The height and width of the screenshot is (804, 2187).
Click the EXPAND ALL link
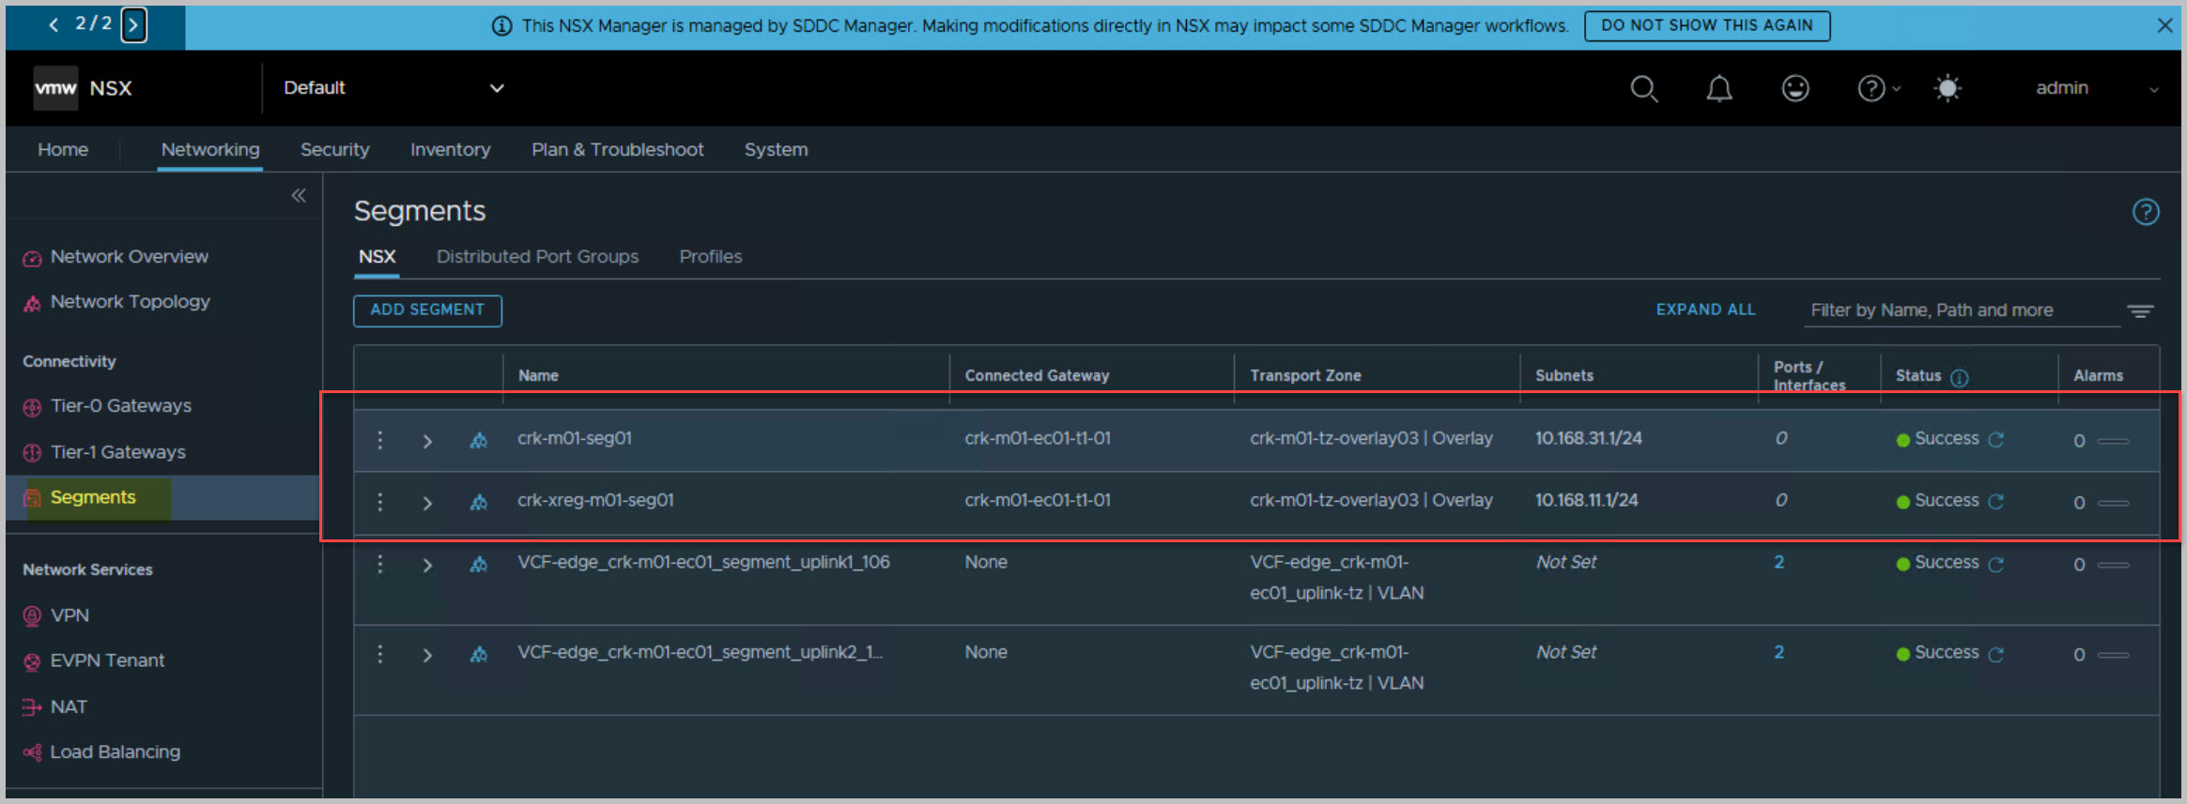(x=1704, y=310)
